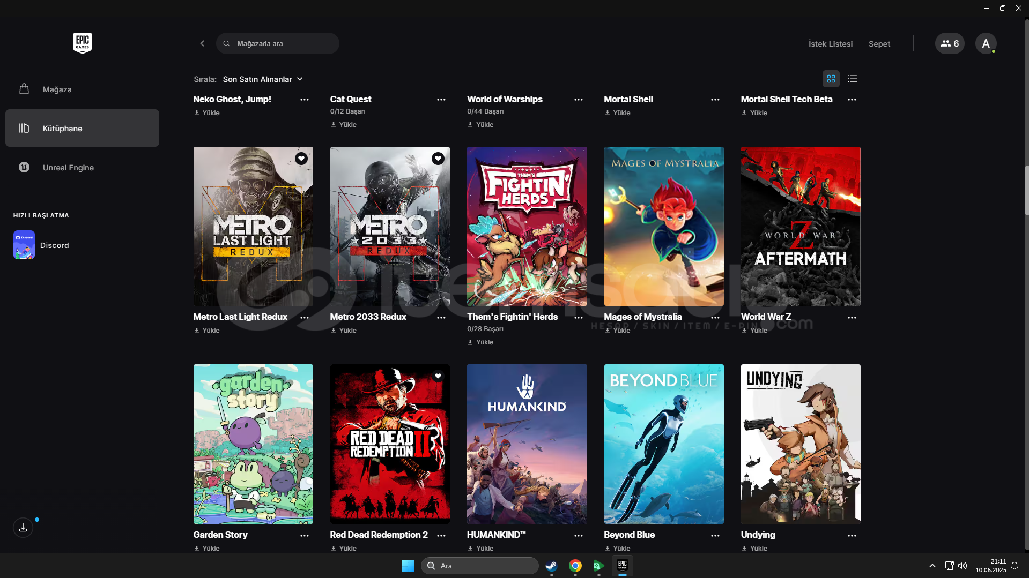Open options menu for Undying
The width and height of the screenshot is (1029, 578).
coord(852,536)
